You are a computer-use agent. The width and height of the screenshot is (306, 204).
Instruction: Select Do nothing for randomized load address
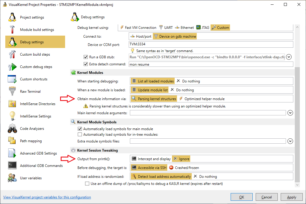(205, 177)
